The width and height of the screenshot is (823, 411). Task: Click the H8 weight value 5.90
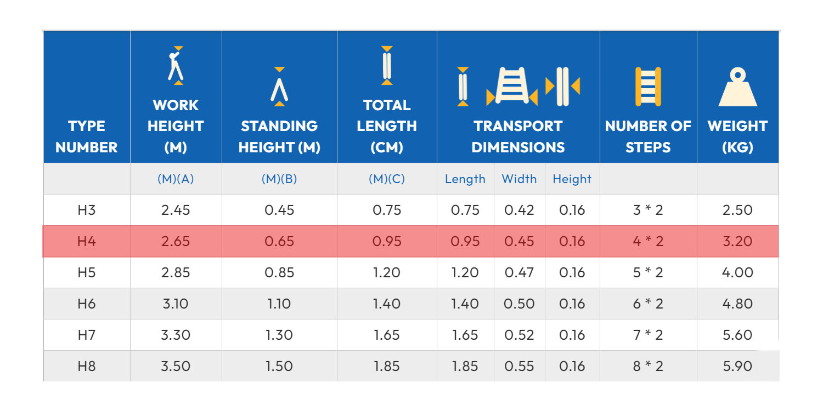click(737, 367)
